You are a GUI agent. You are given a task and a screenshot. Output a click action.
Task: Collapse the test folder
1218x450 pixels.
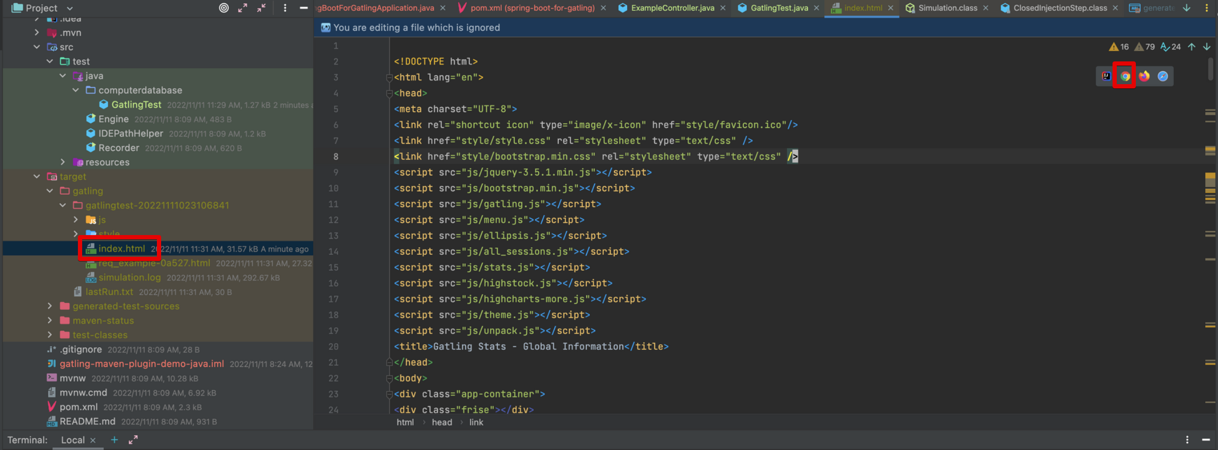point(50,61)
